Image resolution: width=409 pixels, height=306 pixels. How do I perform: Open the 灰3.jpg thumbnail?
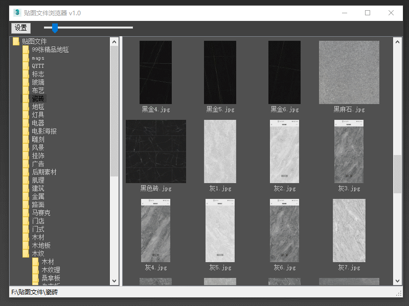point(349,151)
